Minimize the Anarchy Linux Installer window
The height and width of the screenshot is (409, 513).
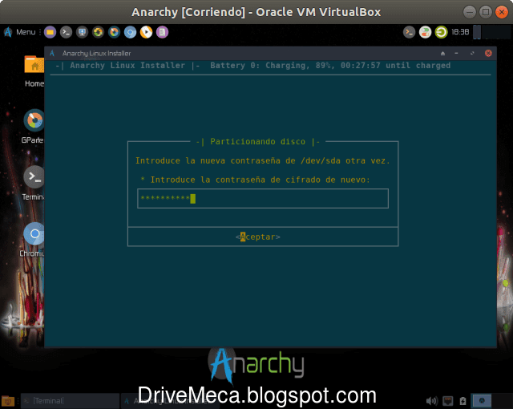(x=456, y=54)
